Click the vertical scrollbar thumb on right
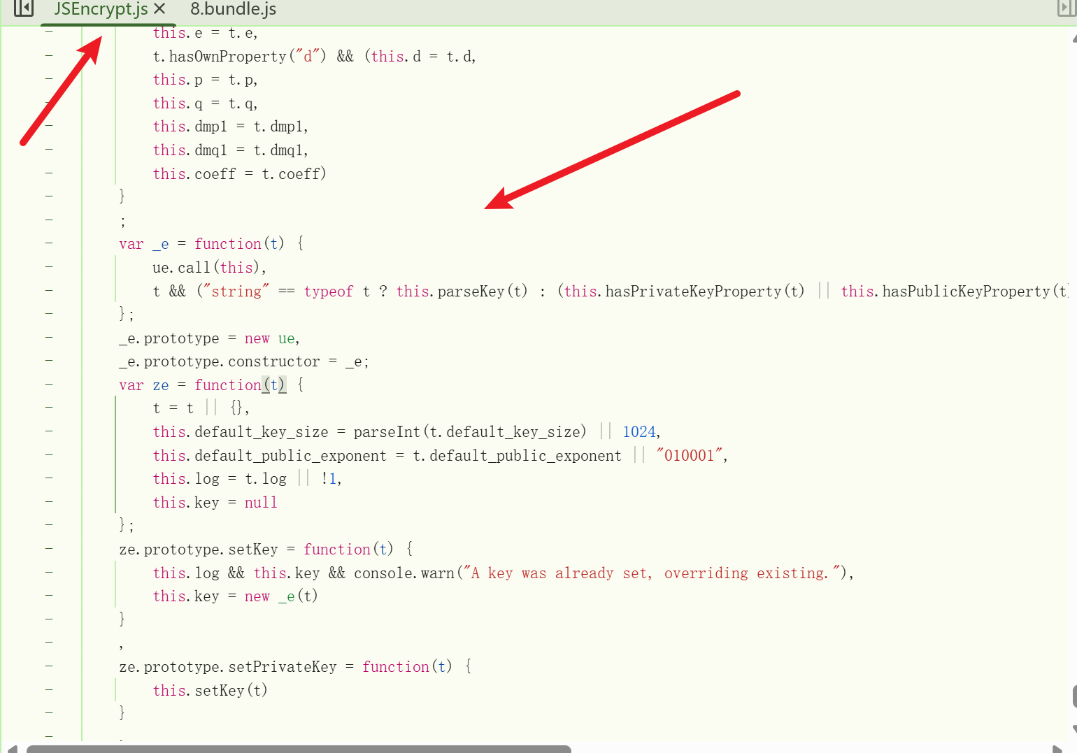The height and width of the screenshot is (753, 1077). tap(1074, 696)
